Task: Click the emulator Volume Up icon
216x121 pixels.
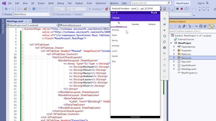Action: [x=164, y=25]
